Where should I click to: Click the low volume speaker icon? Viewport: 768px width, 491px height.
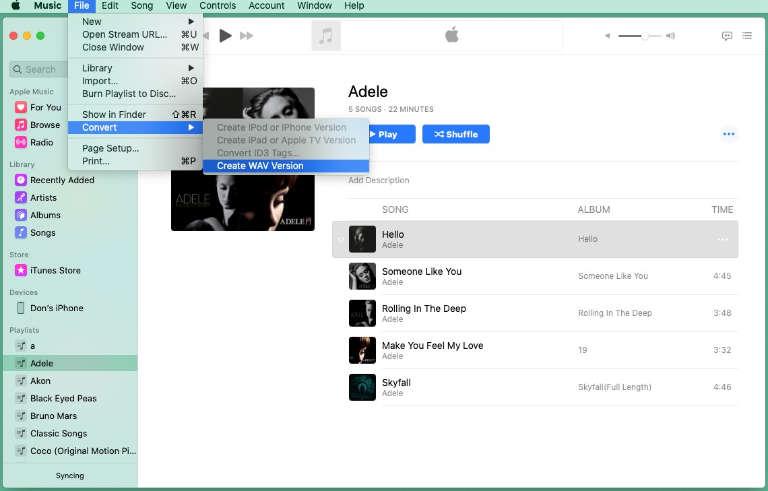pyautogui.click(x=608, y=36)
